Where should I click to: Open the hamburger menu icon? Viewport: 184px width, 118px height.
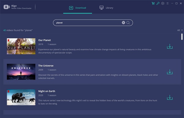(167, 3)
